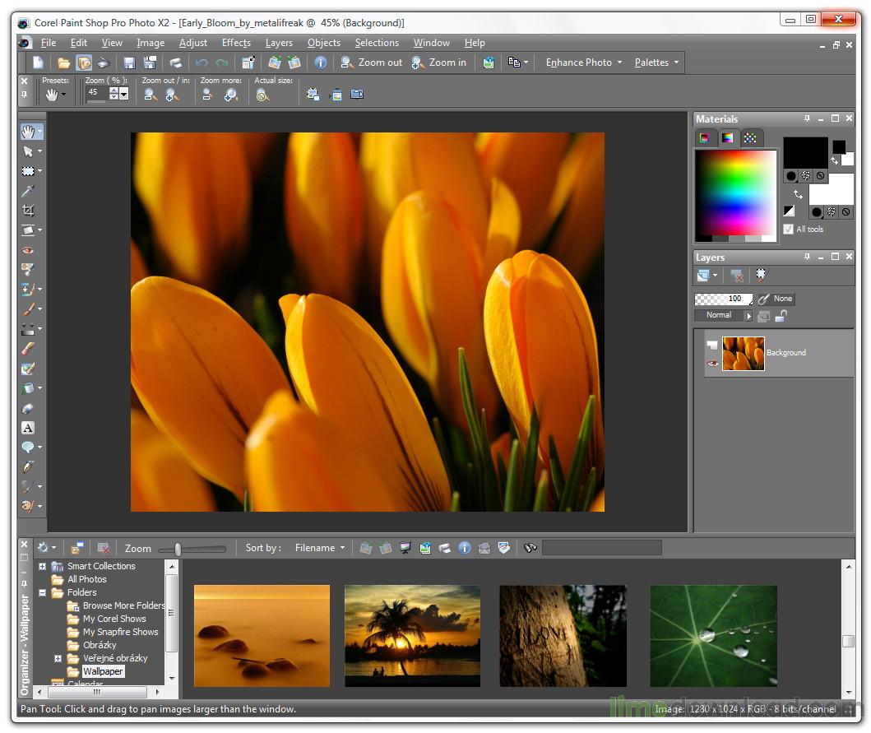871x733 pixels.
Task: Click the binoculars search icon in Organizer
Action: [530, 549]
